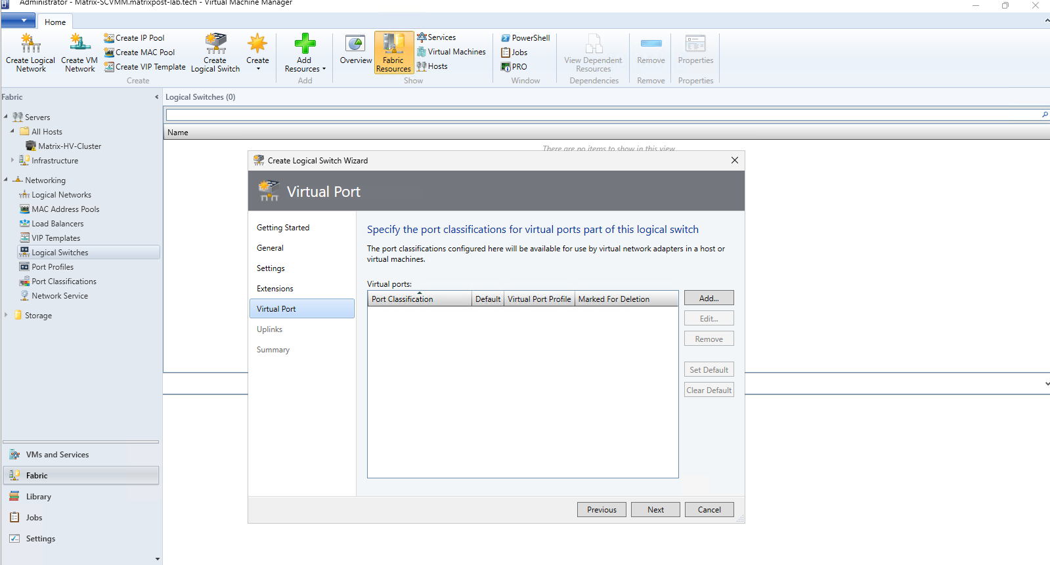Select VIP Templates tree item
This screenshot has height=565, width=1050.
(50, 238)
